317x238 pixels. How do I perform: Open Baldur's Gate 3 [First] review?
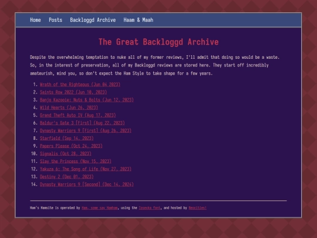click(x=82, y=123)
